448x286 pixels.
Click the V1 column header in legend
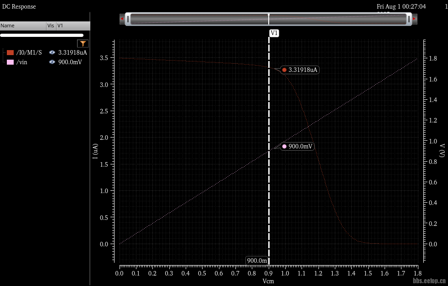(73, 26)
